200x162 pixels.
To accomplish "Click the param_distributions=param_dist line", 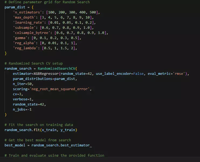I will click(x=44, y=79).
